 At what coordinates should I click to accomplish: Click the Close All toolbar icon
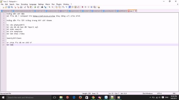click(x=18, y=7)
